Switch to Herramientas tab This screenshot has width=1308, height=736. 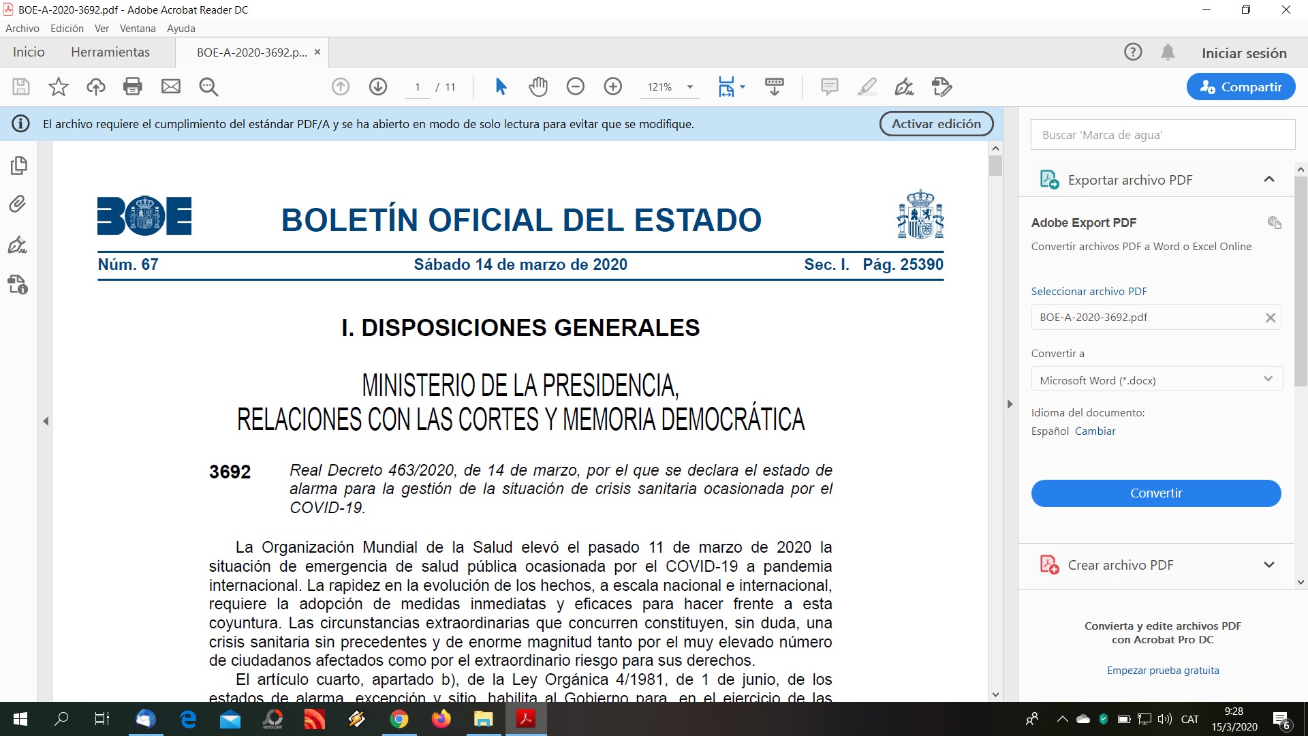click(x=110, y=52)
